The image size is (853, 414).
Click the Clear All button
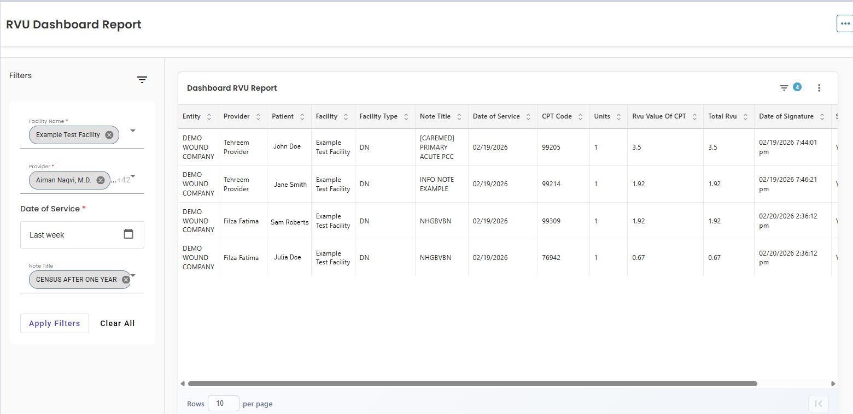118,323
